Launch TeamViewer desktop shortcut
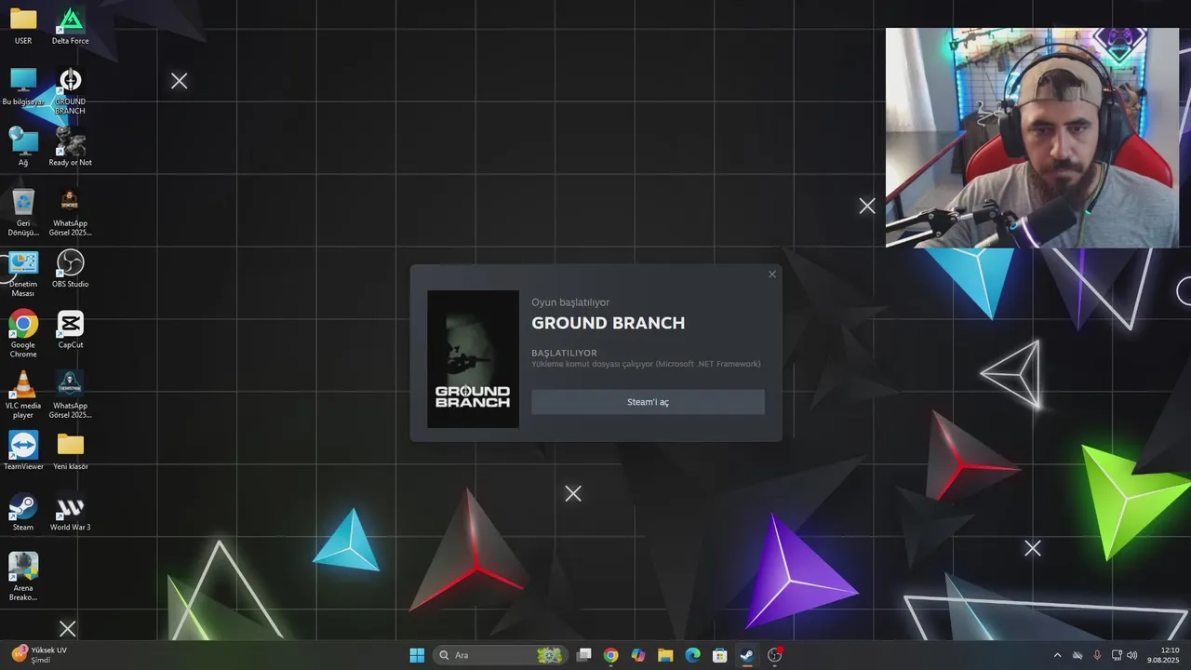Viewport: 1191px width, 670px height. (23, 451)
